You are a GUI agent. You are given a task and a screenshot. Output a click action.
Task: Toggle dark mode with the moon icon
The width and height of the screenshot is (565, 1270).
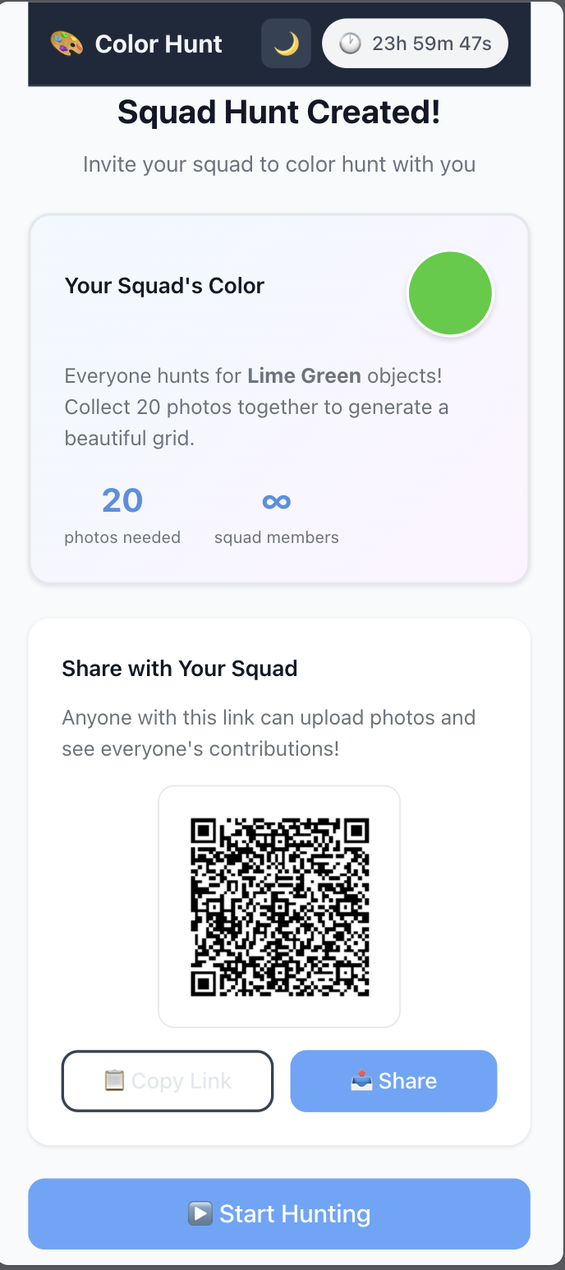pos(287,42)
